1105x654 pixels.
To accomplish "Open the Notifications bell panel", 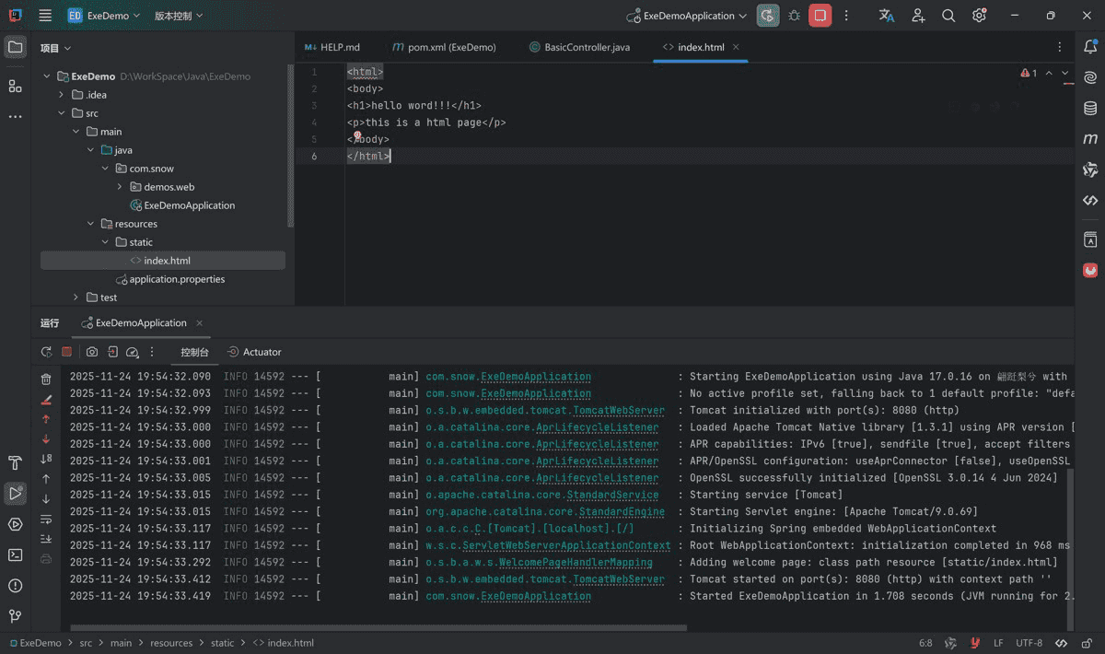I will (1090, 47).
